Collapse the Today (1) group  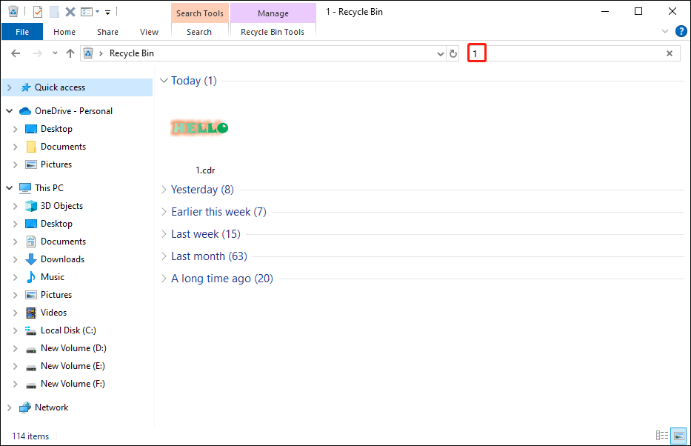pos(164,81)
